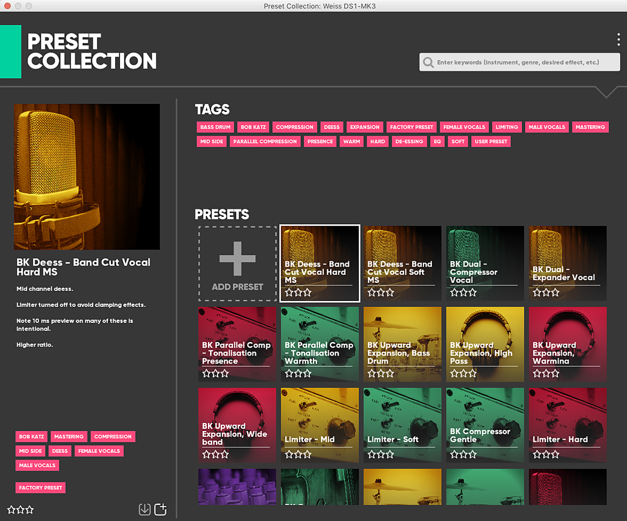Rate BK Dual - Compressor Vocal using its stars
The width and height of the screenshot is (627, 521).
click(x=464, y=292)
